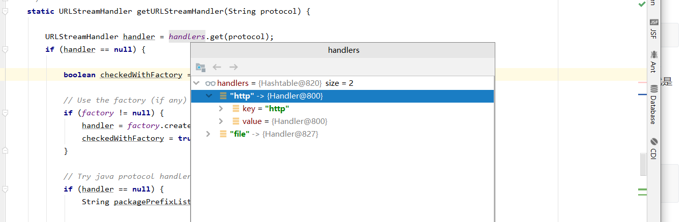Click the handlers popup title bar

[x=343, y=50]
